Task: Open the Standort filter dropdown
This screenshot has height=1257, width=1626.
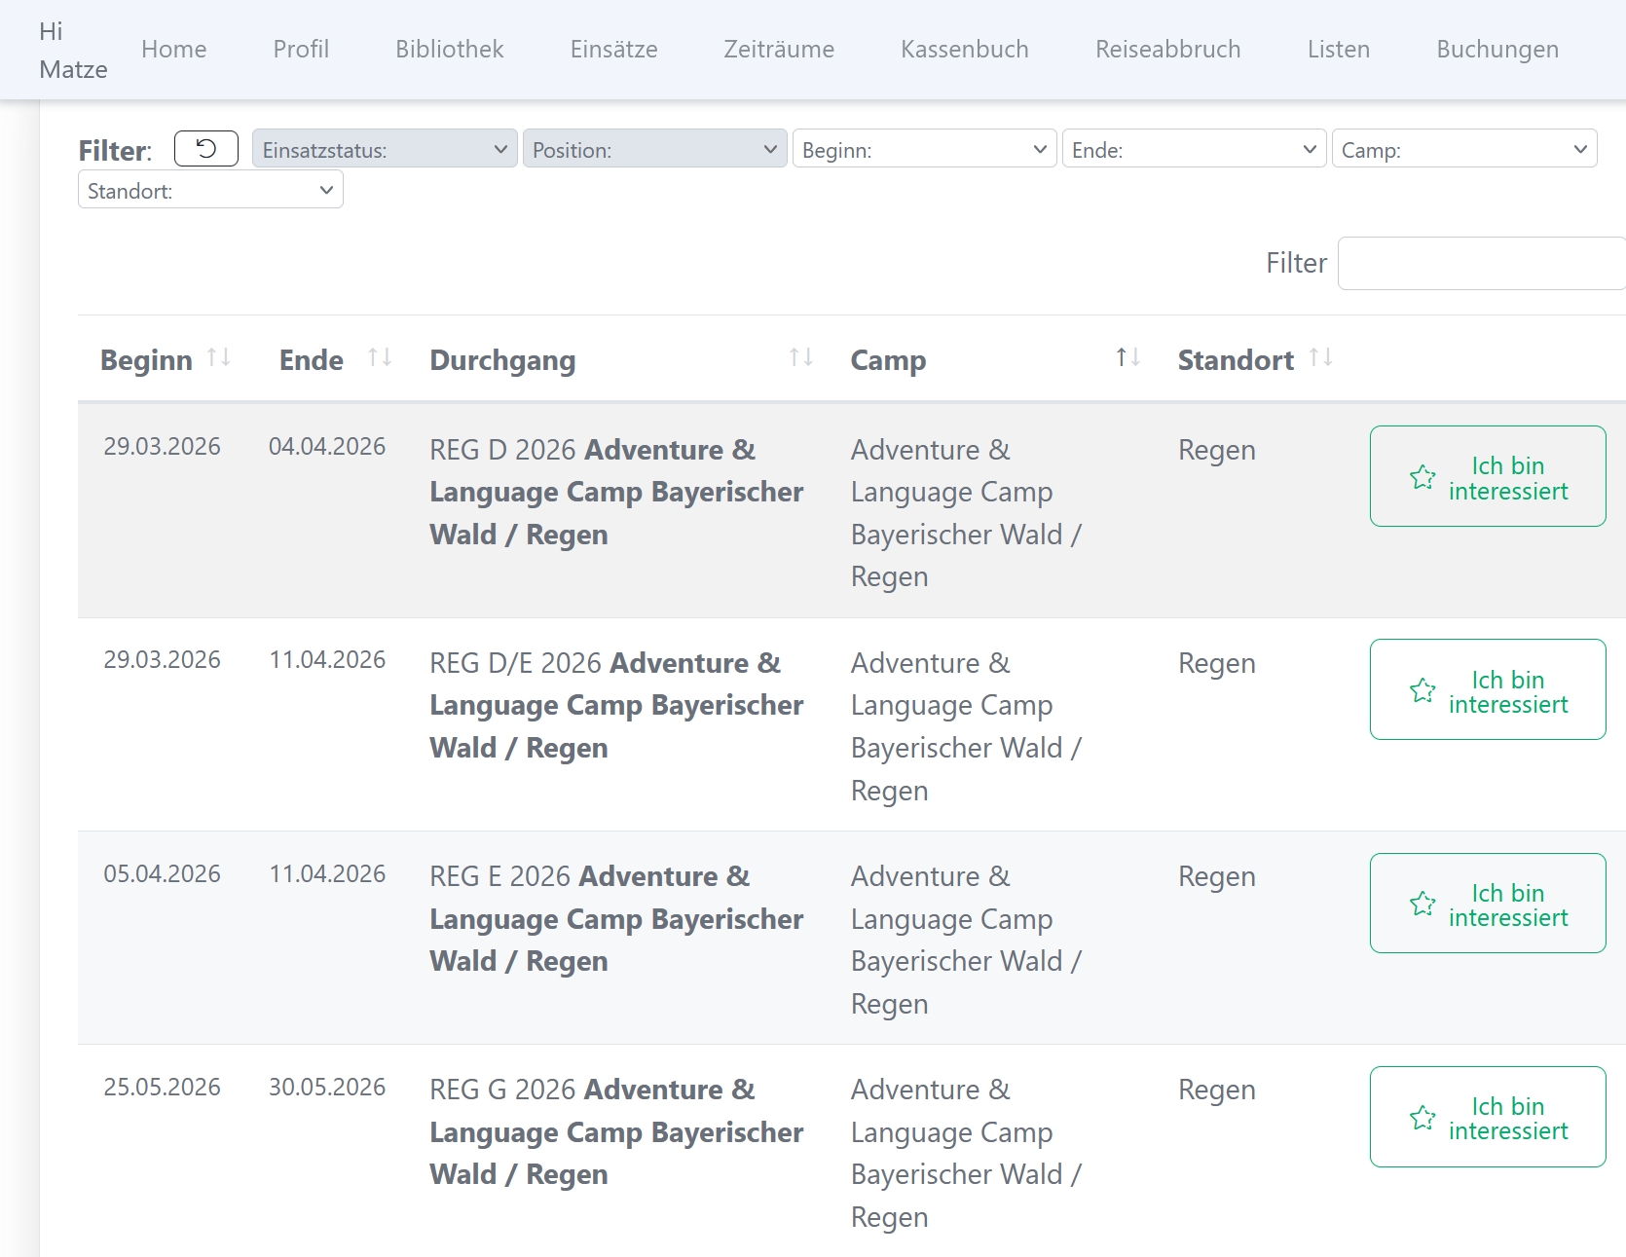Action: pos(210,191)
